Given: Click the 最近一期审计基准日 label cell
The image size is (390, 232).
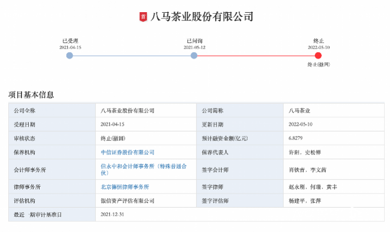Looking at the screenshot, I should tap(52, 214).
